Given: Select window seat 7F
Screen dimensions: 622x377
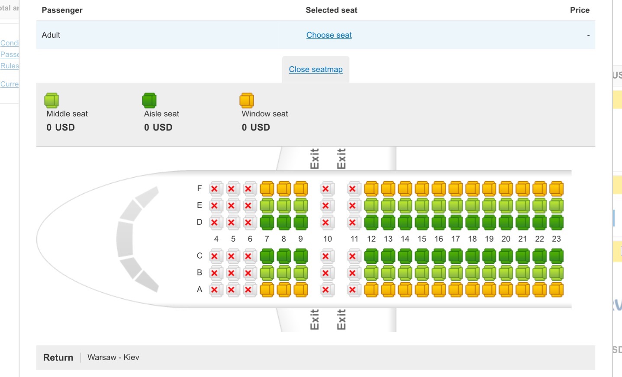Looking at the screenshot, I should [267, 189].
